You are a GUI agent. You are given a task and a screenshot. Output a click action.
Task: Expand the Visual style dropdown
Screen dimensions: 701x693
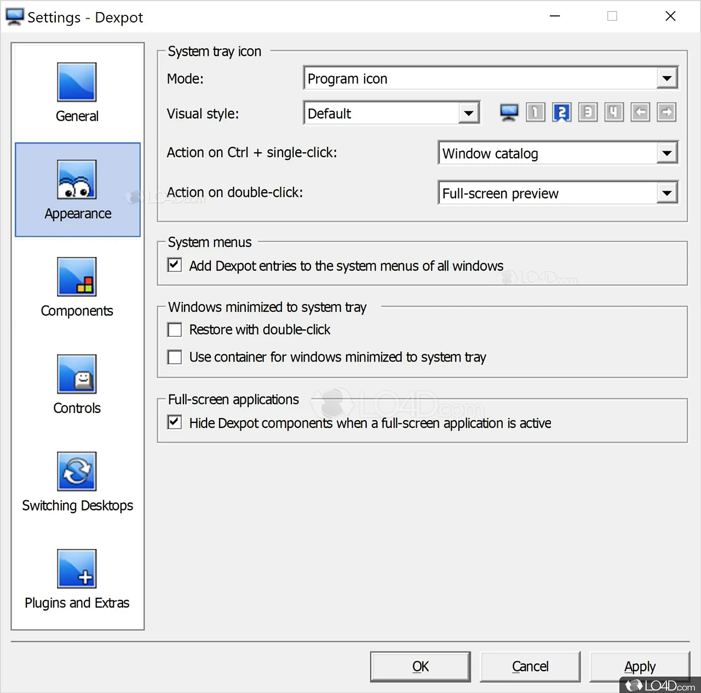pyautogui.click(x=468, y=113)
